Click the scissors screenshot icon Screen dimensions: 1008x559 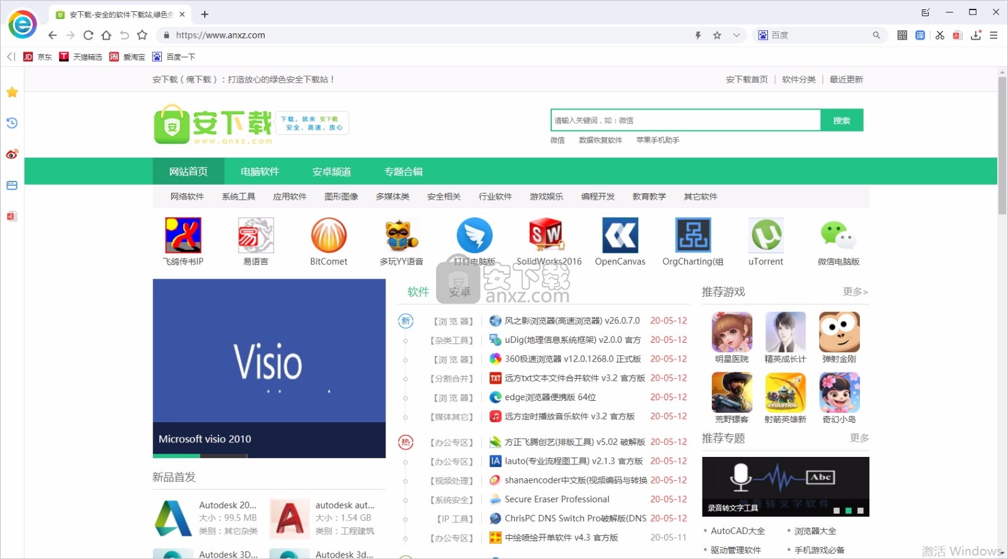point(939,35)
